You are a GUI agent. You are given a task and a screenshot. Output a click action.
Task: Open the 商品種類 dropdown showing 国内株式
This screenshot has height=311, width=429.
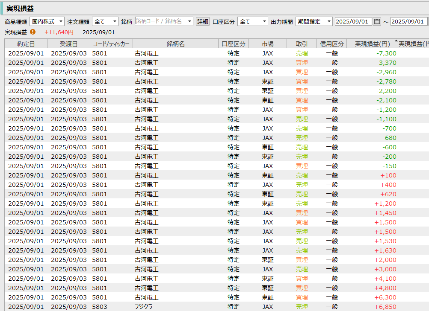[47, 22]
